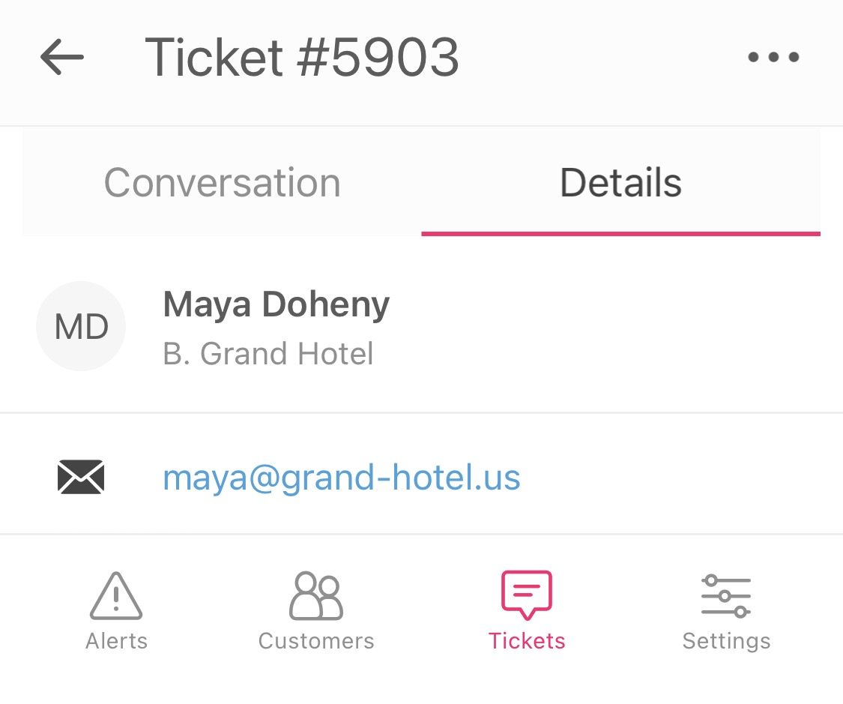Open the Settings sliders icon
This screenshot has height=704, width=843.
click(726, 596)
